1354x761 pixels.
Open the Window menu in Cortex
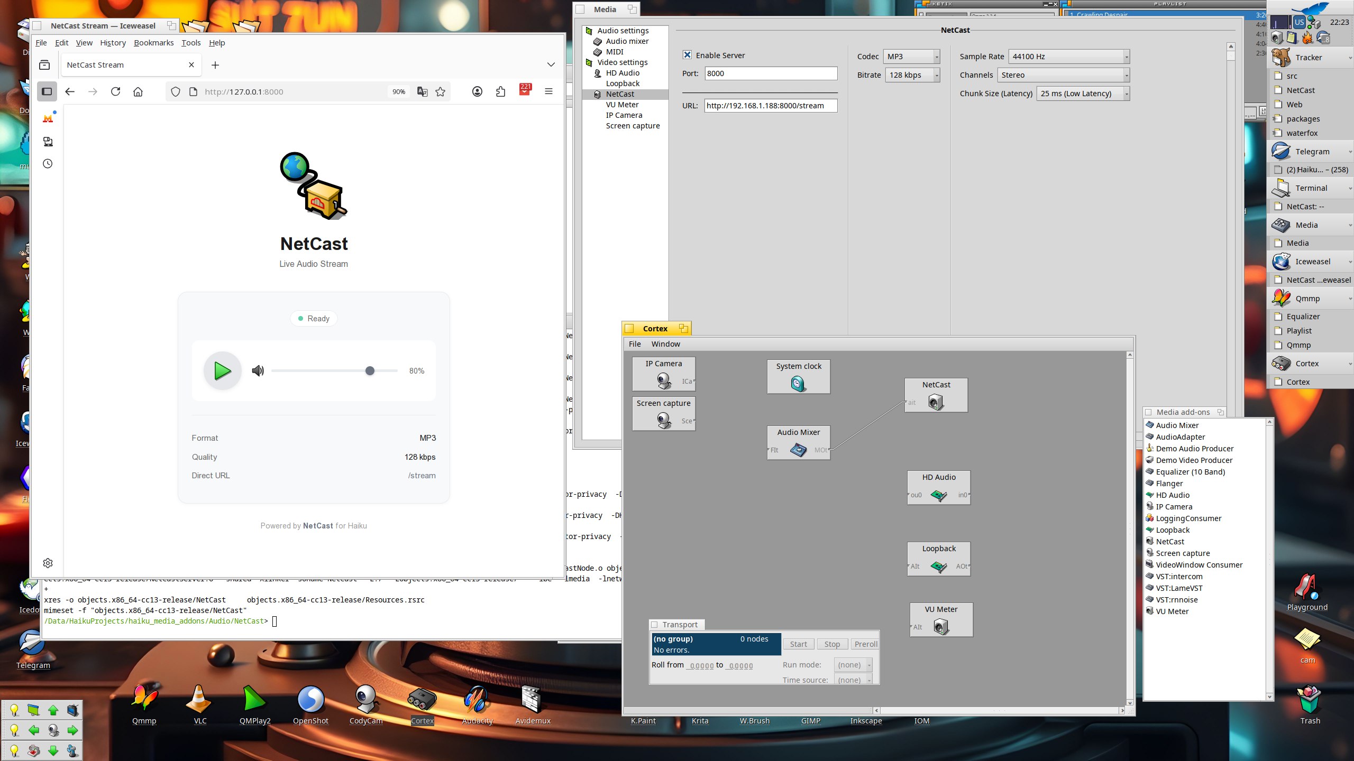pyautogui.click(x=665, y=344)
